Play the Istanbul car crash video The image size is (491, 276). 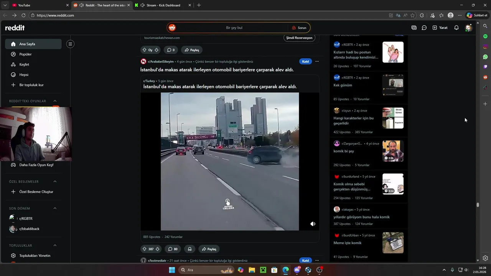pyautogui.click(x=230, y=161)
